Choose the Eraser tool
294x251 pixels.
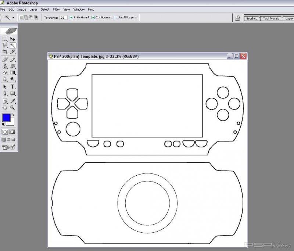point(5,73)
